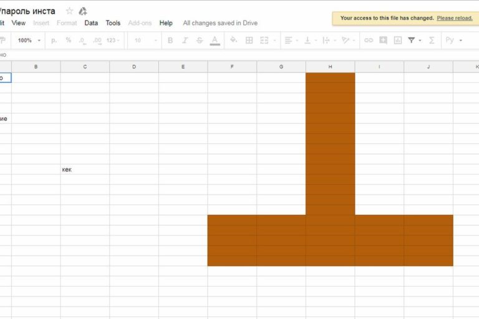Format as currency with the р. button

[54, 40]
